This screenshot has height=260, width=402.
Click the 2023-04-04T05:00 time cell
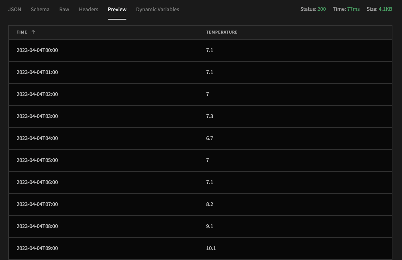37,160
